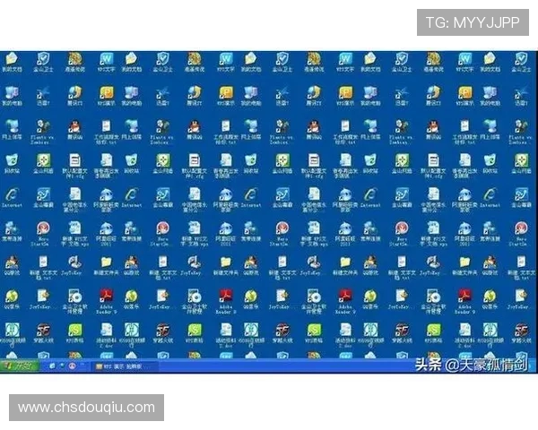538x430 pixels.
Task: Select the leftmost 新建文件夹 folder
Action: tap(106, 262)
